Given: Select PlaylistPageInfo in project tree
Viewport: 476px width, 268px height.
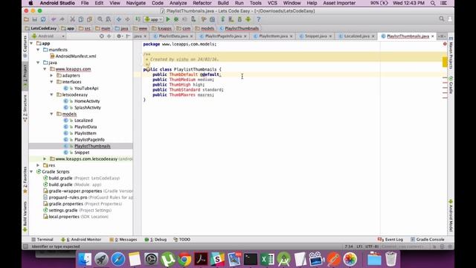Looking at the screenshot, I should (x=89, y=139).
